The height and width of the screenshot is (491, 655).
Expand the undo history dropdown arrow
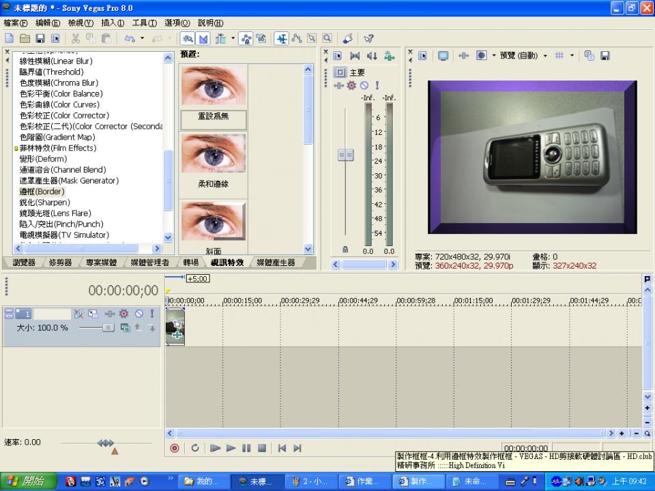click(x=142, y=39)
